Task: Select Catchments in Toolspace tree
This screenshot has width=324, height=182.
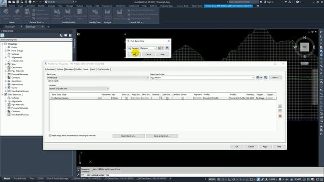Action: pyautogui.click(x=17, y=67)
